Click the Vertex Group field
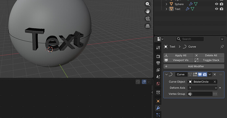 [x=200, y=94]
